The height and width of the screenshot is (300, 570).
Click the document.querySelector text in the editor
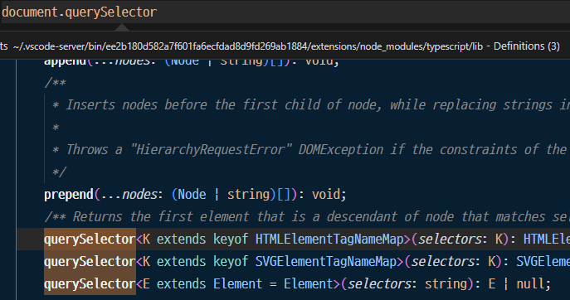pyautogui.click(x=80, y=12)
